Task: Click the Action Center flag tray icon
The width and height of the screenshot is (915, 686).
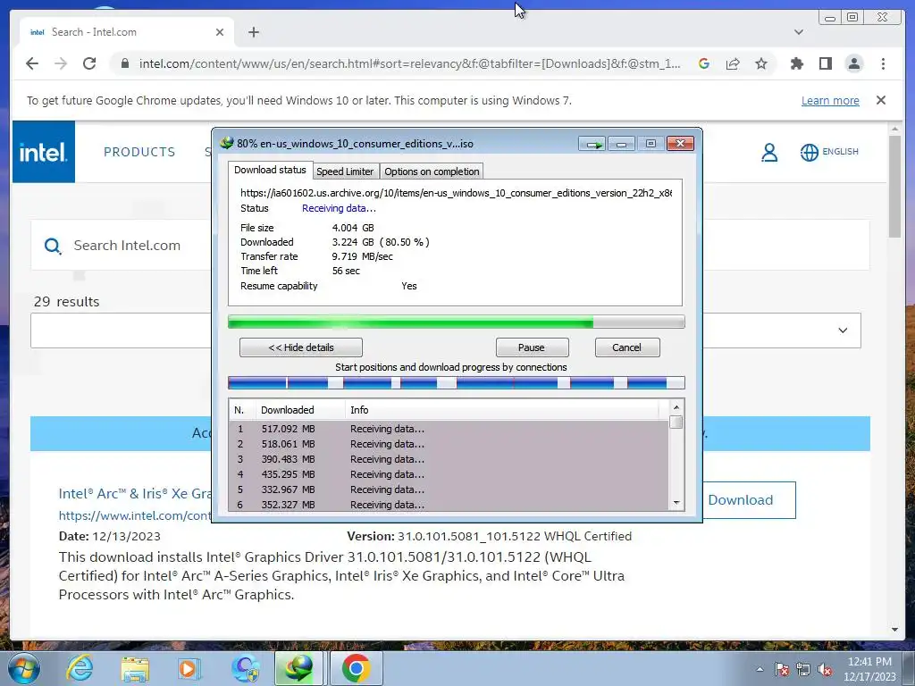Action: (781, 670)
